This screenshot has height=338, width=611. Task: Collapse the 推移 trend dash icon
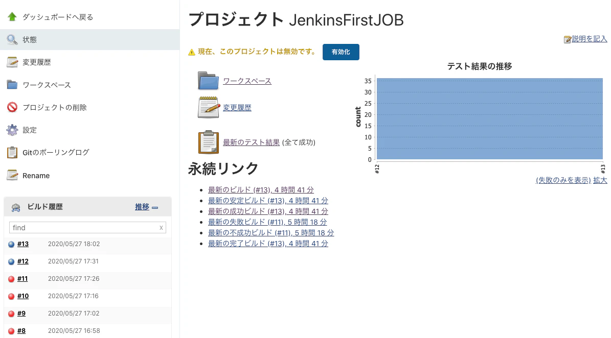(x=155, y=207)
